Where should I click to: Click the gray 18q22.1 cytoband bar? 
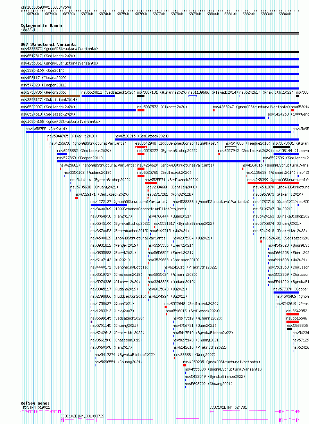click(160, 34)
